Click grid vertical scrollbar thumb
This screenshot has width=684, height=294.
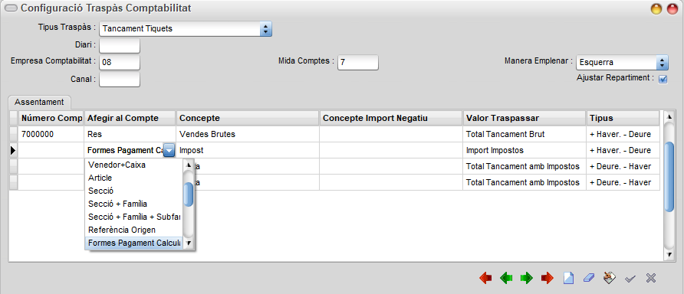click(669, 176)
